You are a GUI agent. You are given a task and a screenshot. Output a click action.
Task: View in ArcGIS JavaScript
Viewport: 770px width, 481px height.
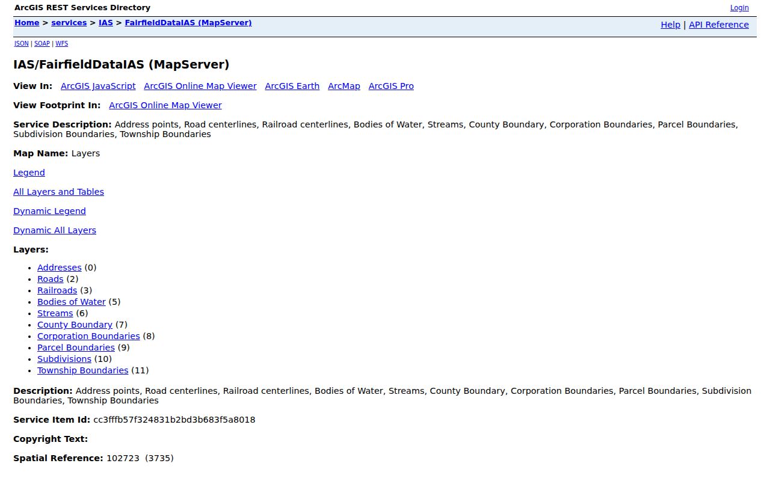pyautogui.click(x=98, y=86)
